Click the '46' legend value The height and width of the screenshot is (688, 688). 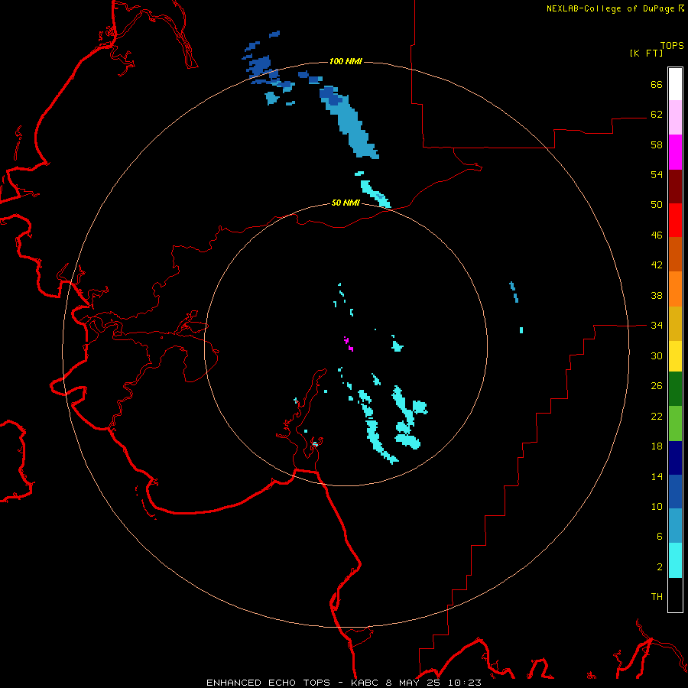tap(657, 235)
